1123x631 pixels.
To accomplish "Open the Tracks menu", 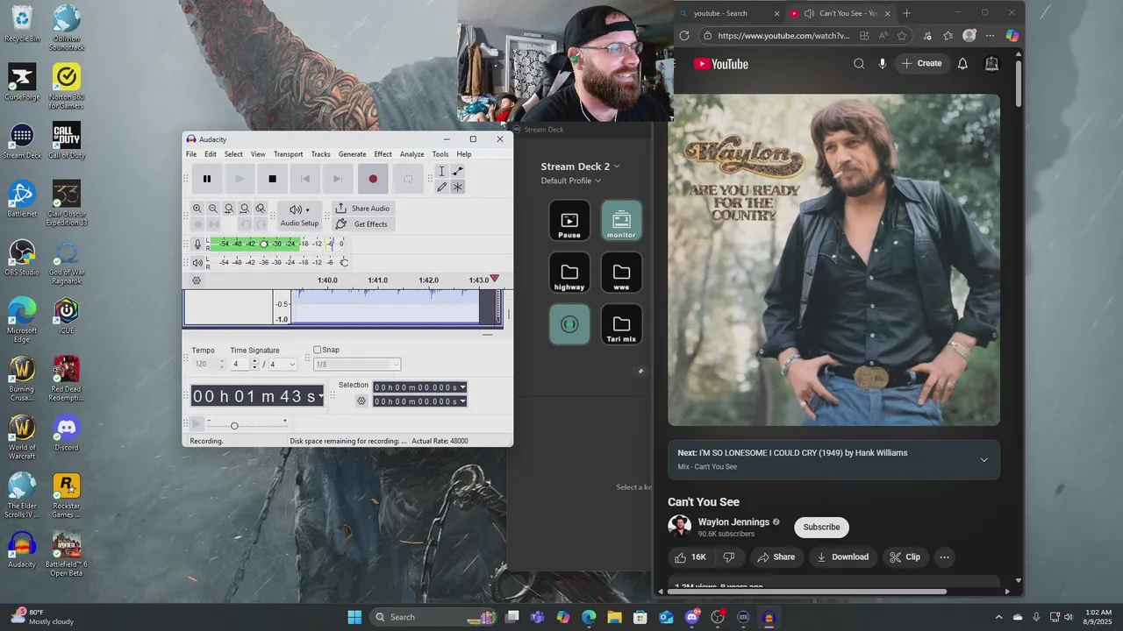I will click(320, 154).
